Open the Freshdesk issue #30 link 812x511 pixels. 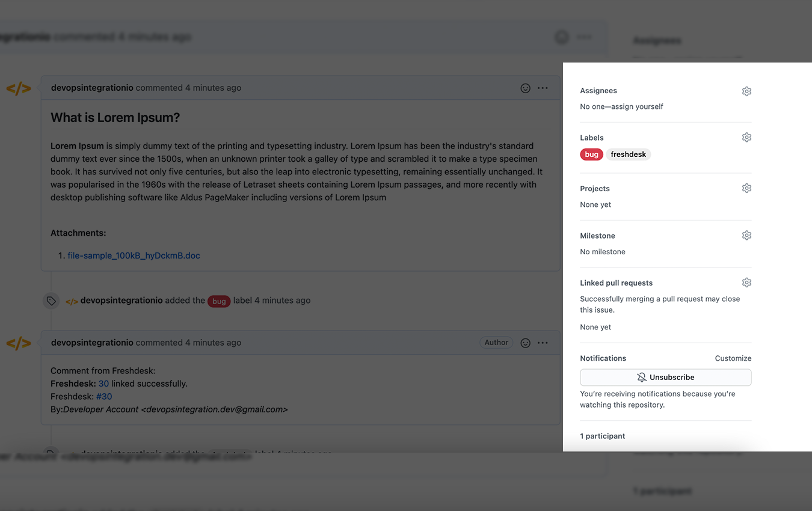[104, 396]
